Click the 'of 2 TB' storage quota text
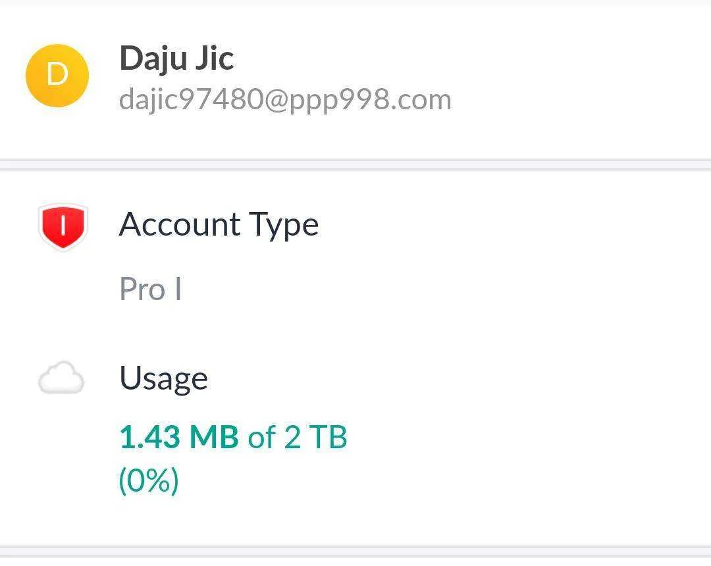This screenshot has height=566, width=711. click(x=298, y=437)
